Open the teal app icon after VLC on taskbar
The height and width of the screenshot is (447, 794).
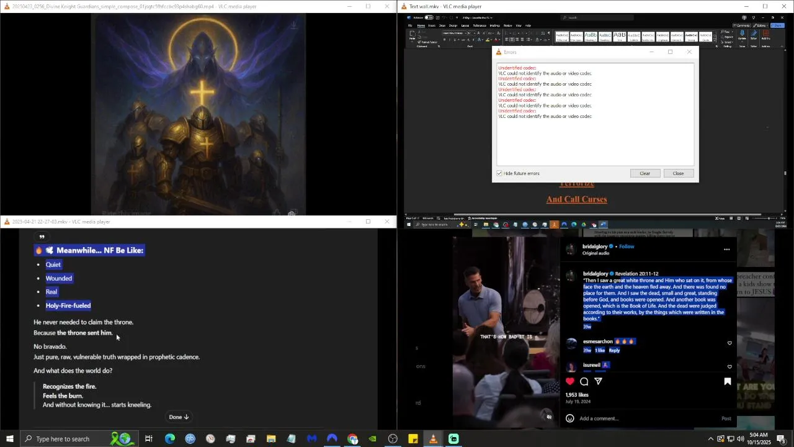pos(453,439)
